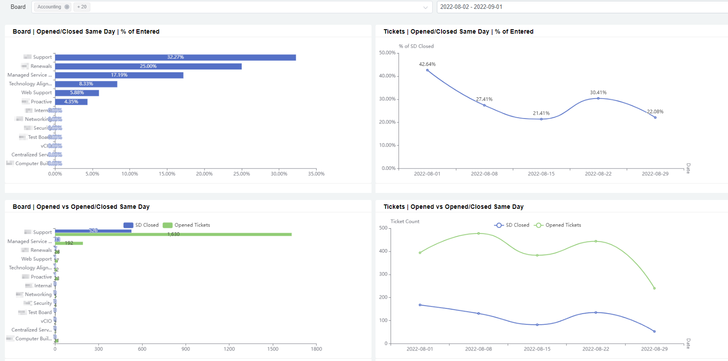The width and height of the screenshot is (728, 361).
Task: Click the Managed Service 17.19% bar
Action: [119, 75]
